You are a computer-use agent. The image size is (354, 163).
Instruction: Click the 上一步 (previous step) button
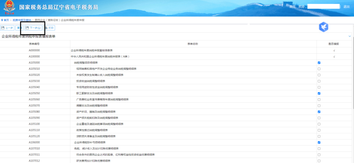[7, 28]
